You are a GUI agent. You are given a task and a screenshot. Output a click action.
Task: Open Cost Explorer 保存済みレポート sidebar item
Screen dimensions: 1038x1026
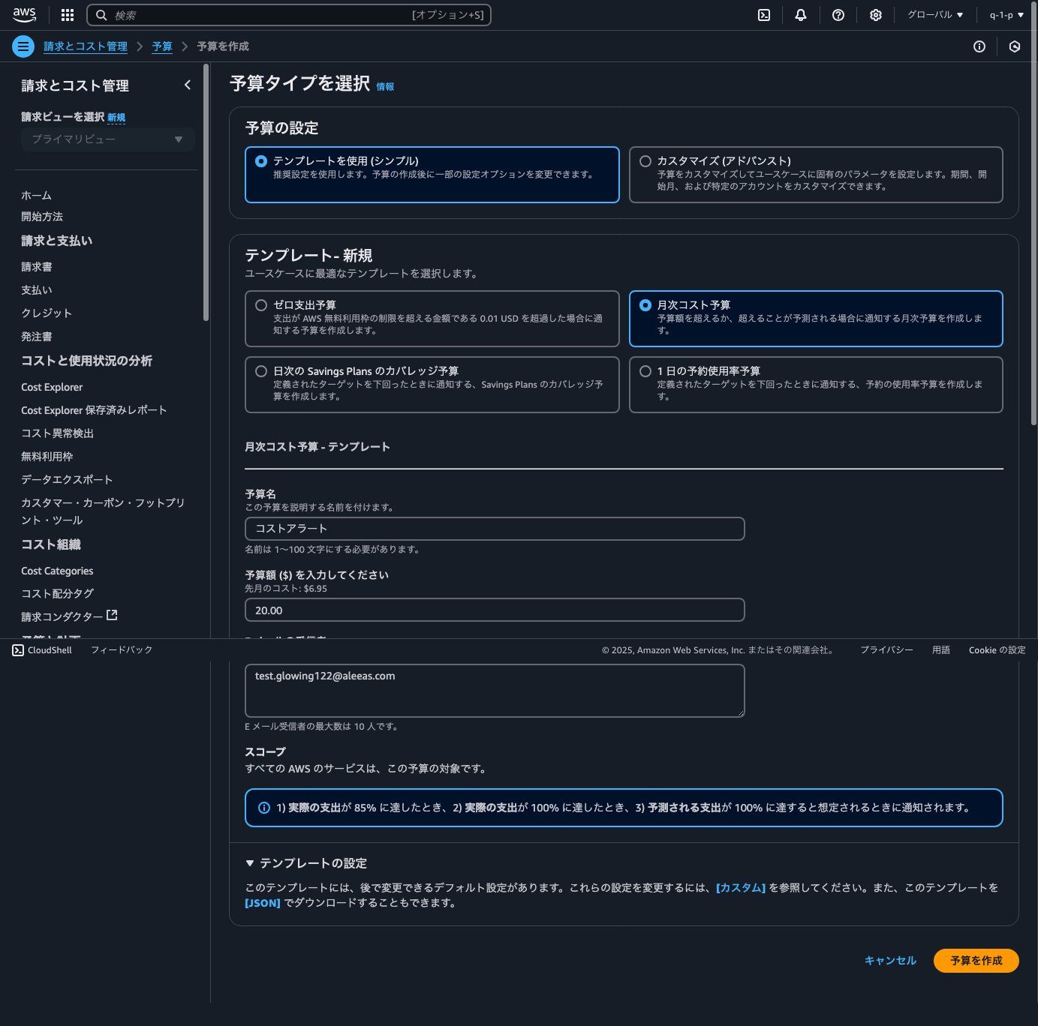[x=94, y=410]
